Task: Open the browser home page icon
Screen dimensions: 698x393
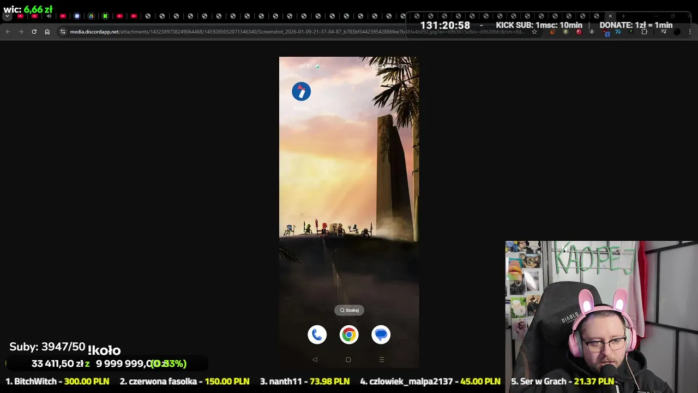Action: [x=47, y=32]
